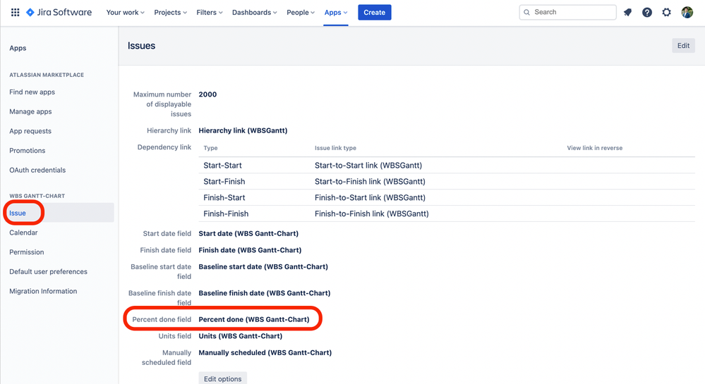Click the Edit options button
The image size is (705, 384).
222,378
